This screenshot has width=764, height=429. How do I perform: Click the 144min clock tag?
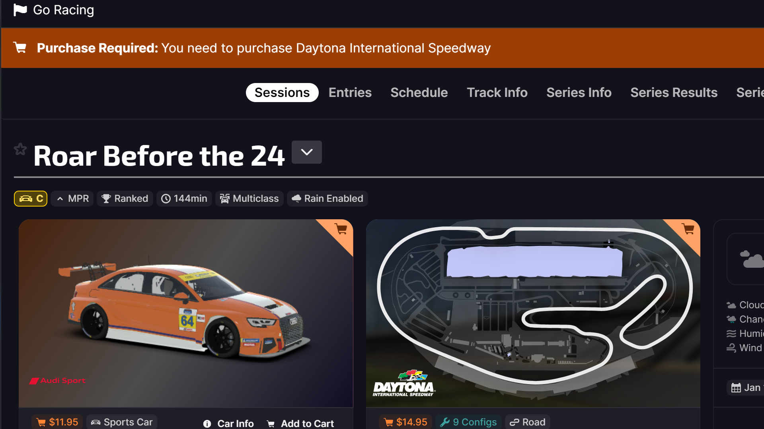click(184, 199)
